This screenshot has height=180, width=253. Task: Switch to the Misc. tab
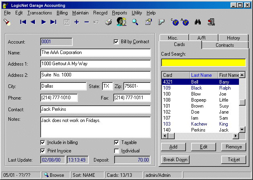tap(174, 38)
